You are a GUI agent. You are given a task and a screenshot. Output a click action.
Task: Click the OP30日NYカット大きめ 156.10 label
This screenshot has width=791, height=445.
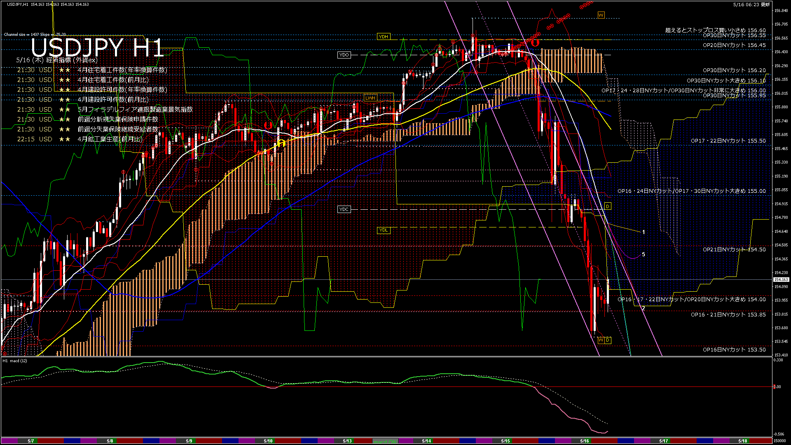point(726,81)
